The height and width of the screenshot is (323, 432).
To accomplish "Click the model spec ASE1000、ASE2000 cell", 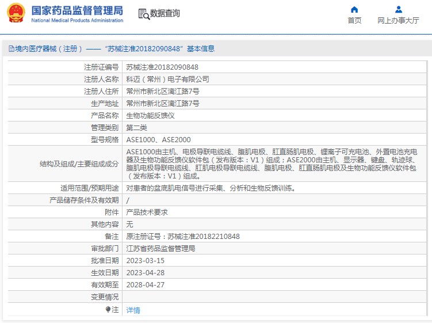I will (x=274, y=139).
